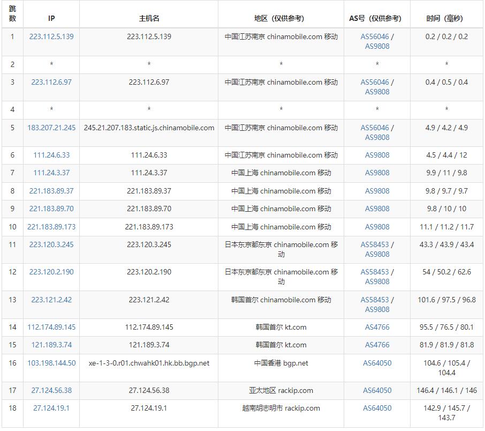The image size is (485, 431).
Task: Open IP link 221.183.89.173
Action: (51, 227)
